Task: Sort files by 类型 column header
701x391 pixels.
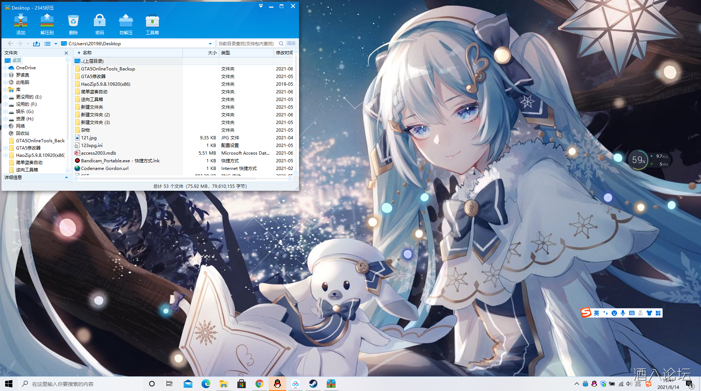Action: (226, 53)
